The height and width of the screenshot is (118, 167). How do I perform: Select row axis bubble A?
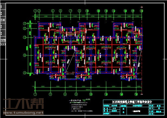pyautogui.click(x=25, y=73)
